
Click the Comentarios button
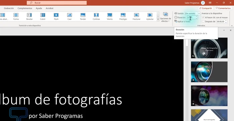coord(223,8)
